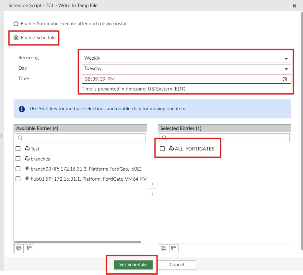Deselect all in Available Entries
The image size is (303, 275).
point(29,249)
